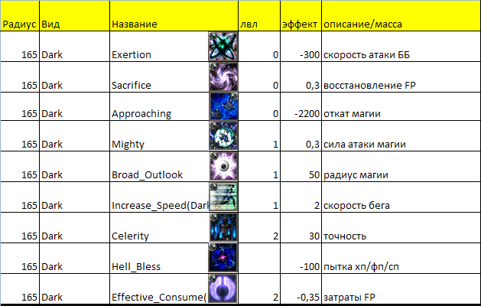
Task: Select the Вид header cell
Action: pos(73,24)
